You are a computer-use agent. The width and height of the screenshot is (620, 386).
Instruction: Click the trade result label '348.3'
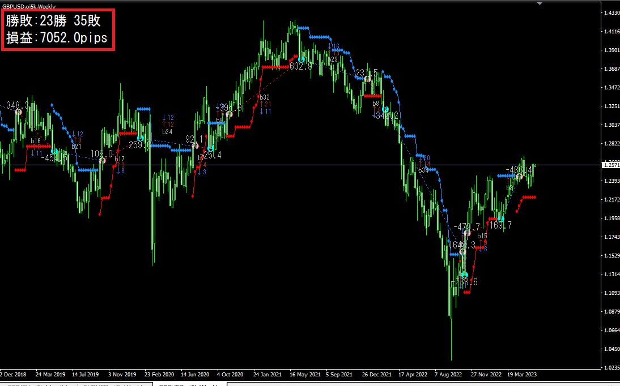click(18, 105)
